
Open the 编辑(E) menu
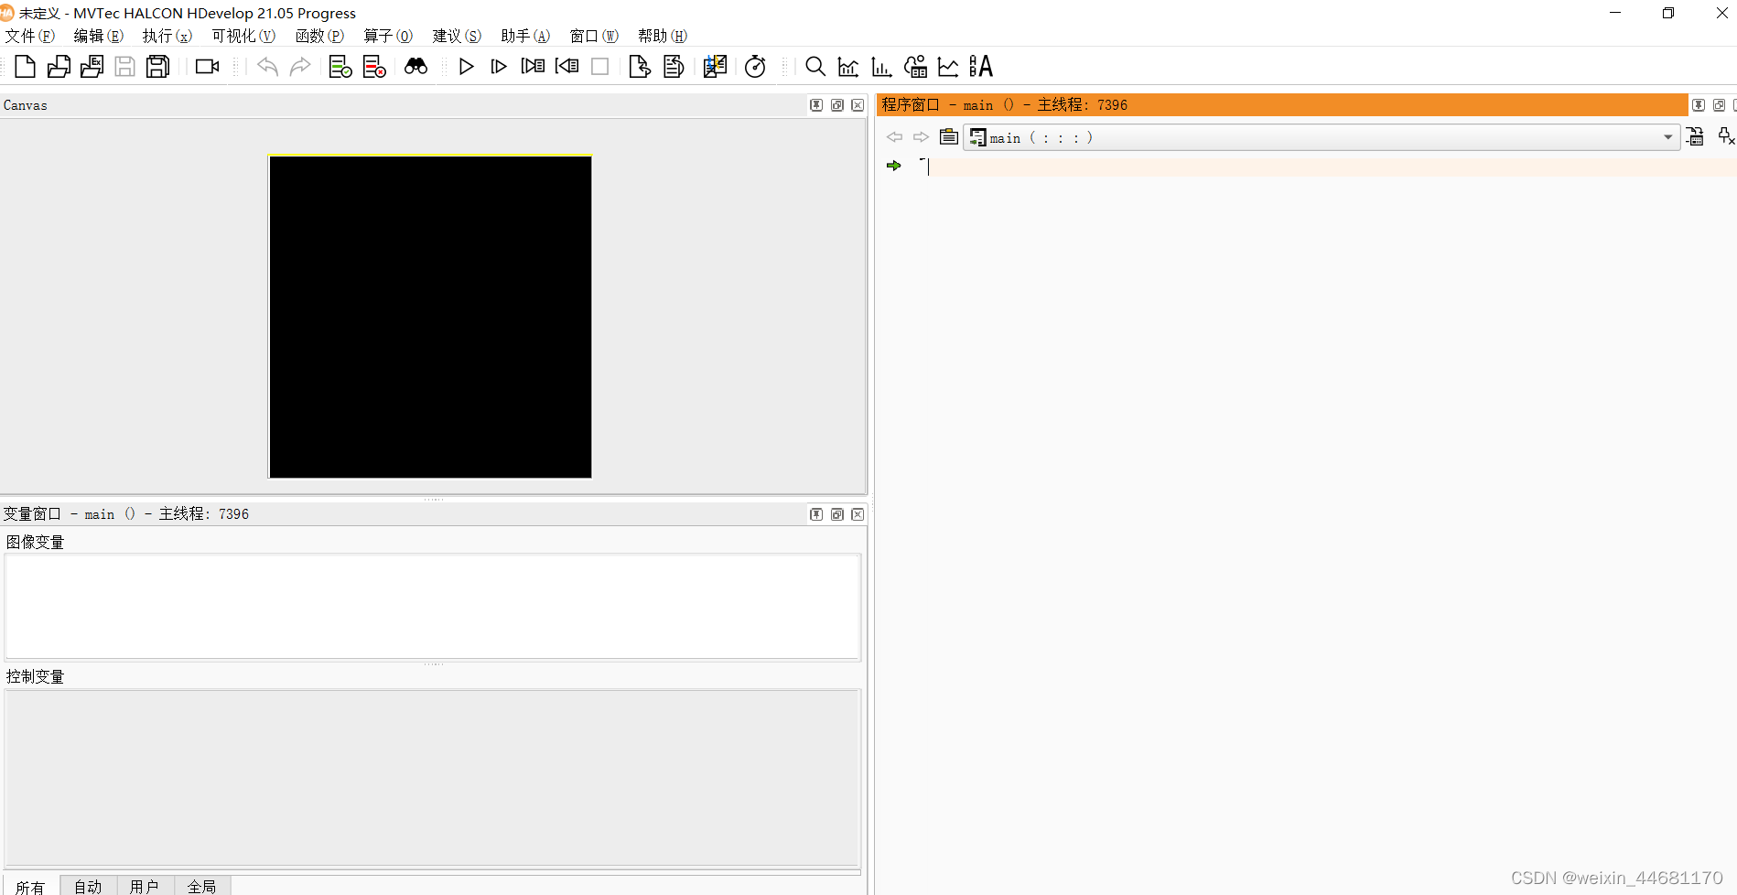pyautogui.click(x=99, y=36)
